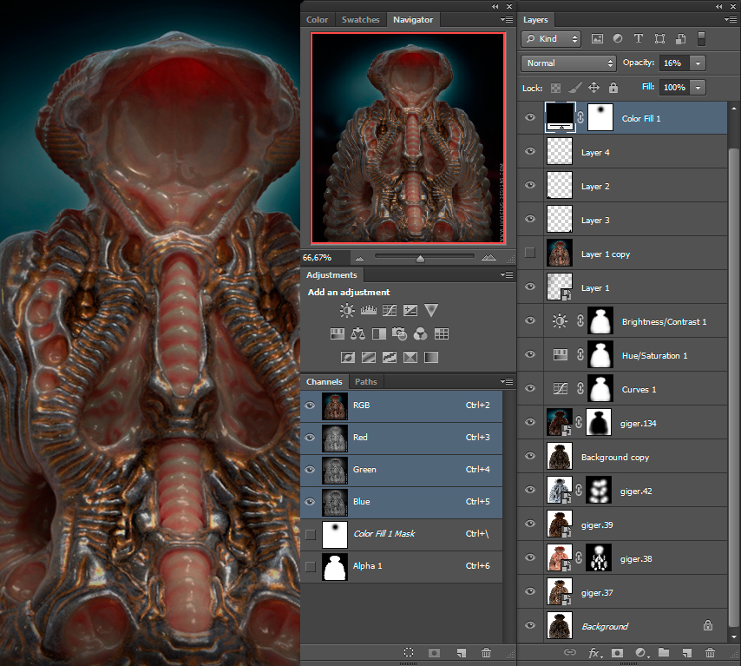Delete the current channel
741x666 pixels.
pos(486,653)
